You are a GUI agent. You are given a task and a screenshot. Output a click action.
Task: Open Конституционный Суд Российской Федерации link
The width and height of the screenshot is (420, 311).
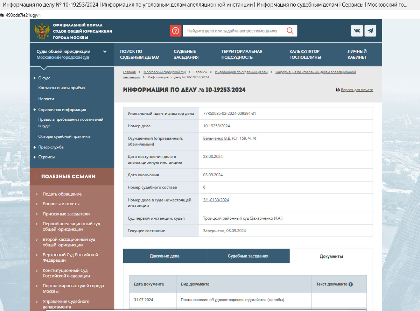[x=66, y=273]
